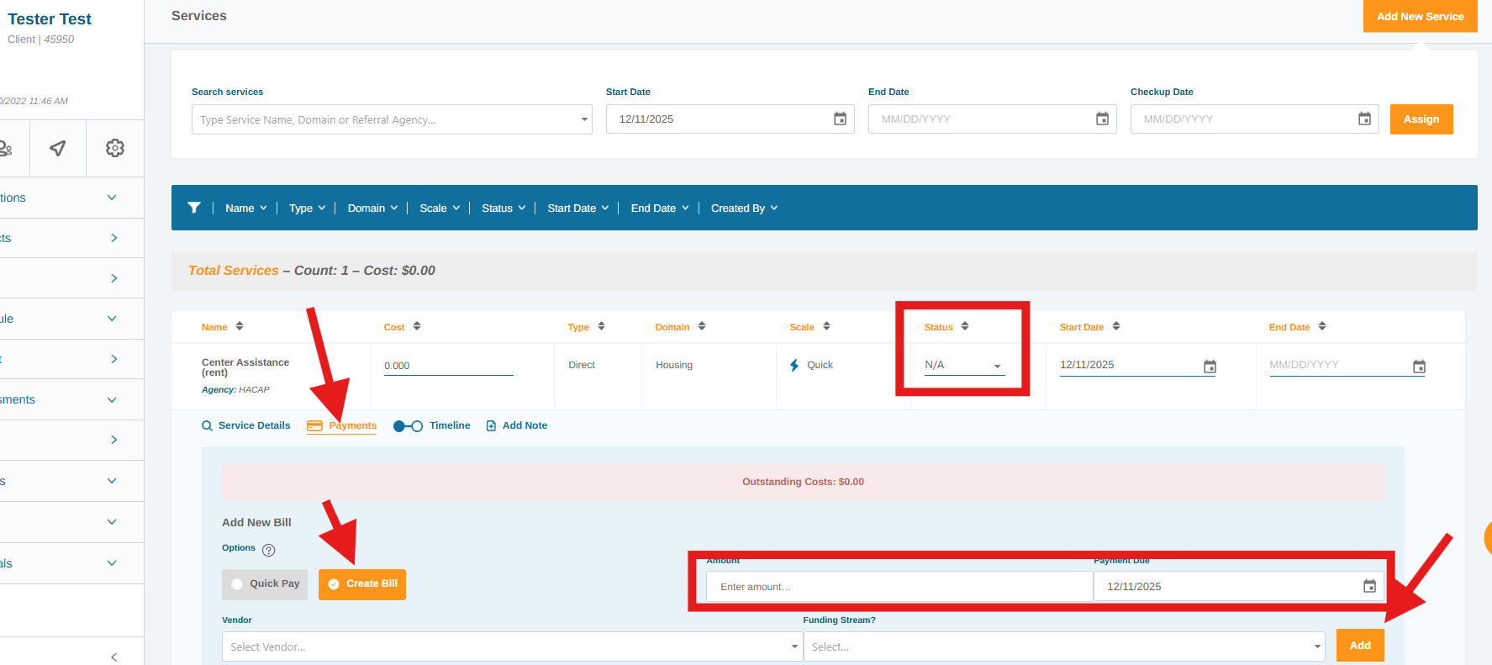Open the gear settings icon in sidebar
1492x665 pixels.
[115, 148]
